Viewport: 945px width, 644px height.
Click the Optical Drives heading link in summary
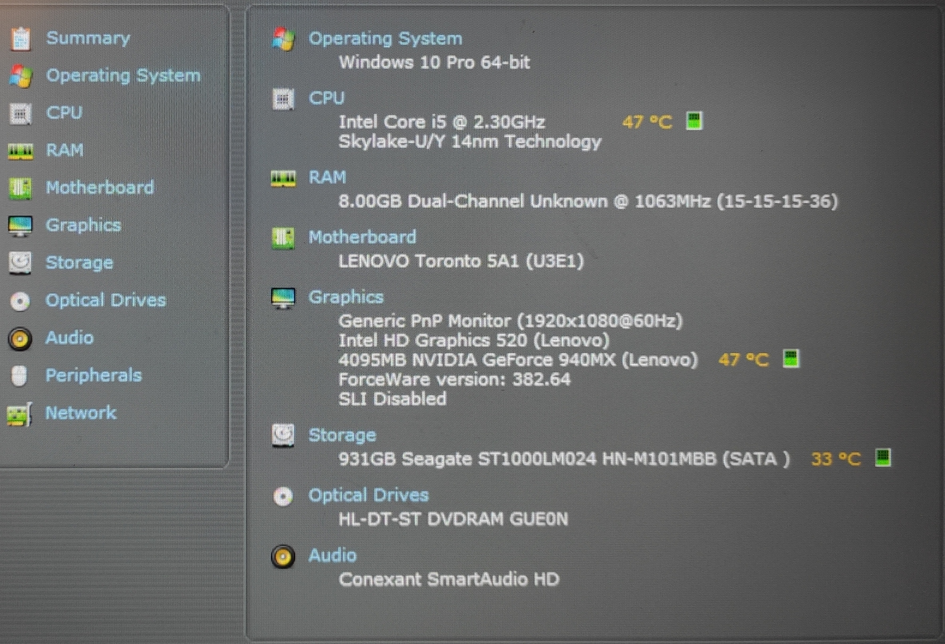368,495
